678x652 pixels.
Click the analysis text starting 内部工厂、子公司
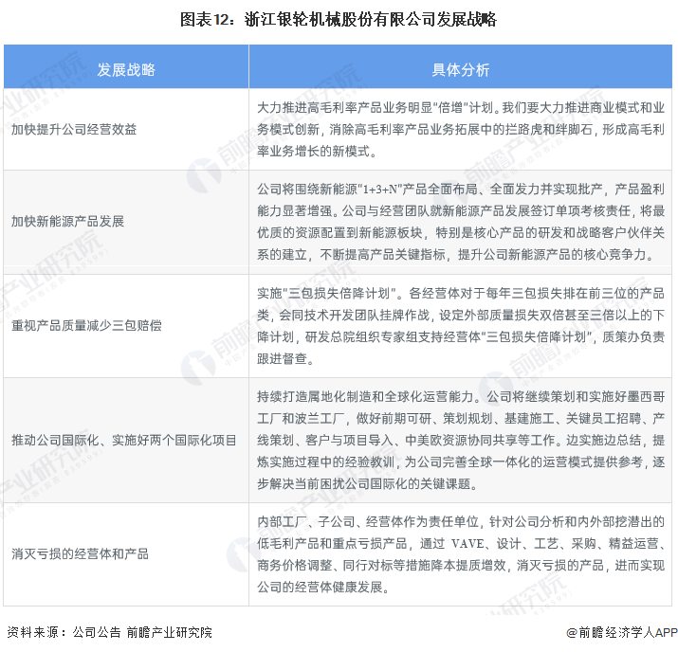point(461,554)
